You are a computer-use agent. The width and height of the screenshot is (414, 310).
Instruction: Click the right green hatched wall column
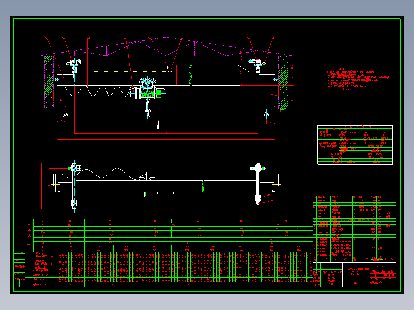(x=283, y=82)
